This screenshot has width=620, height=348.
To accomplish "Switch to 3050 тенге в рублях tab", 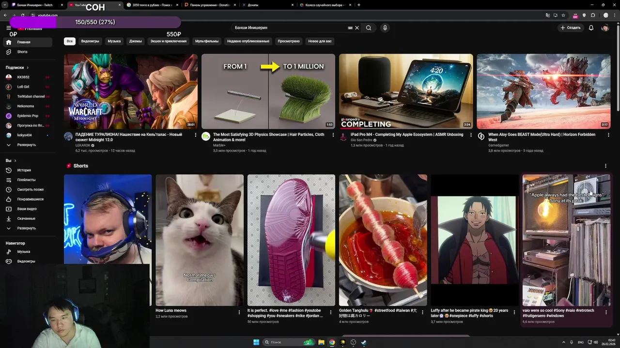I will click(152, 5).
